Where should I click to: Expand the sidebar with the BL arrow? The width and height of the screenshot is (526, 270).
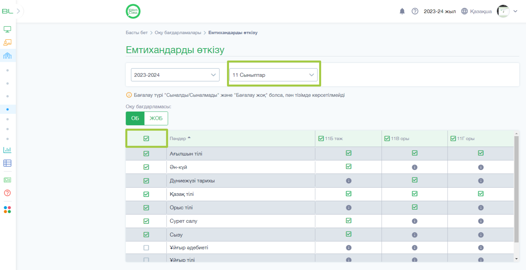pyautogui.click(x=18, y=11)
